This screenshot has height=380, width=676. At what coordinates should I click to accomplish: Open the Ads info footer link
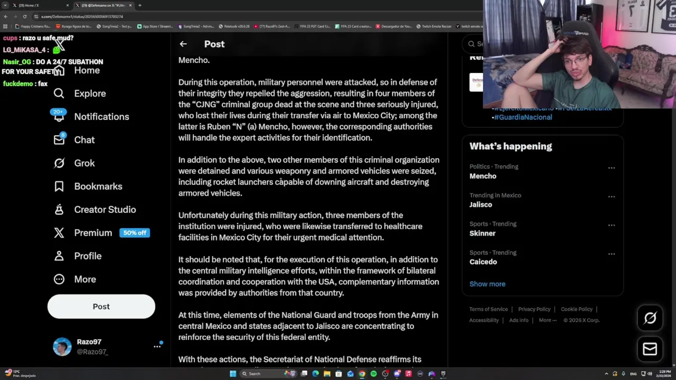point(519,320)
